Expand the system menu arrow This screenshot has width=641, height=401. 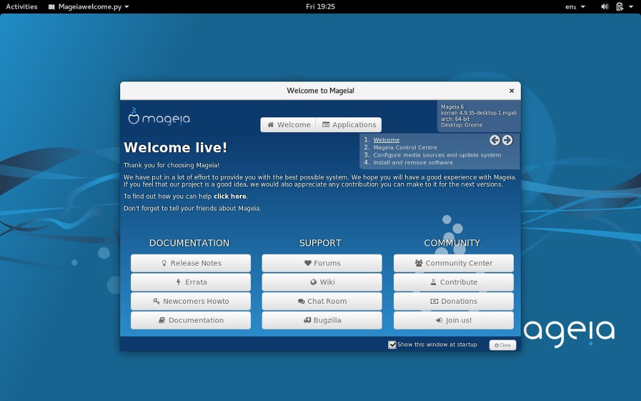tap(631, 6)
